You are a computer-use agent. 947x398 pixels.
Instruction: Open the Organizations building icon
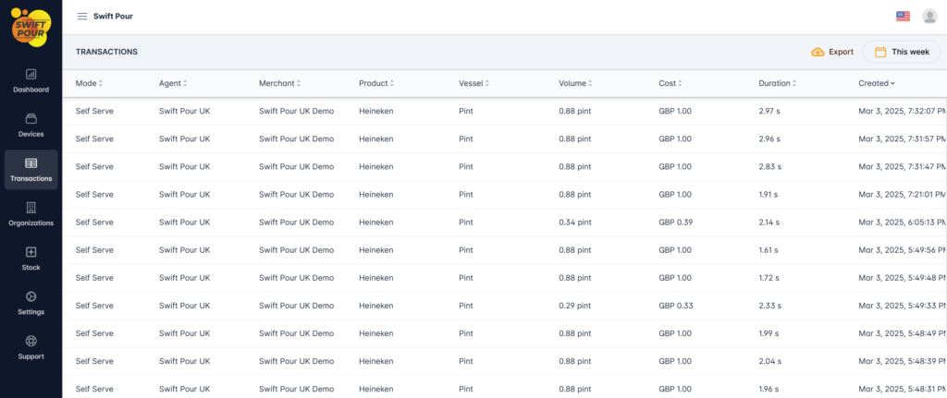click(31, 208)
